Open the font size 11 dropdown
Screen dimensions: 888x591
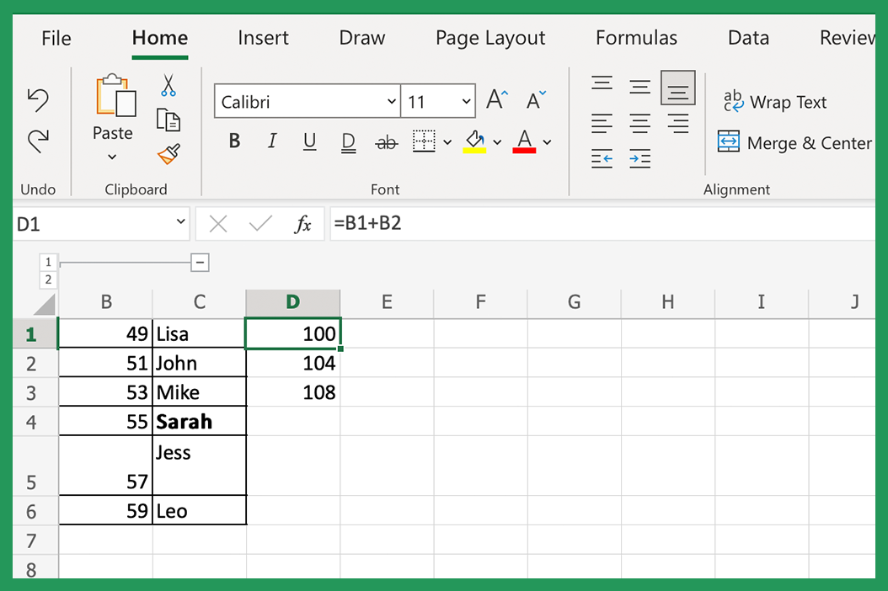tap(466, 101)
